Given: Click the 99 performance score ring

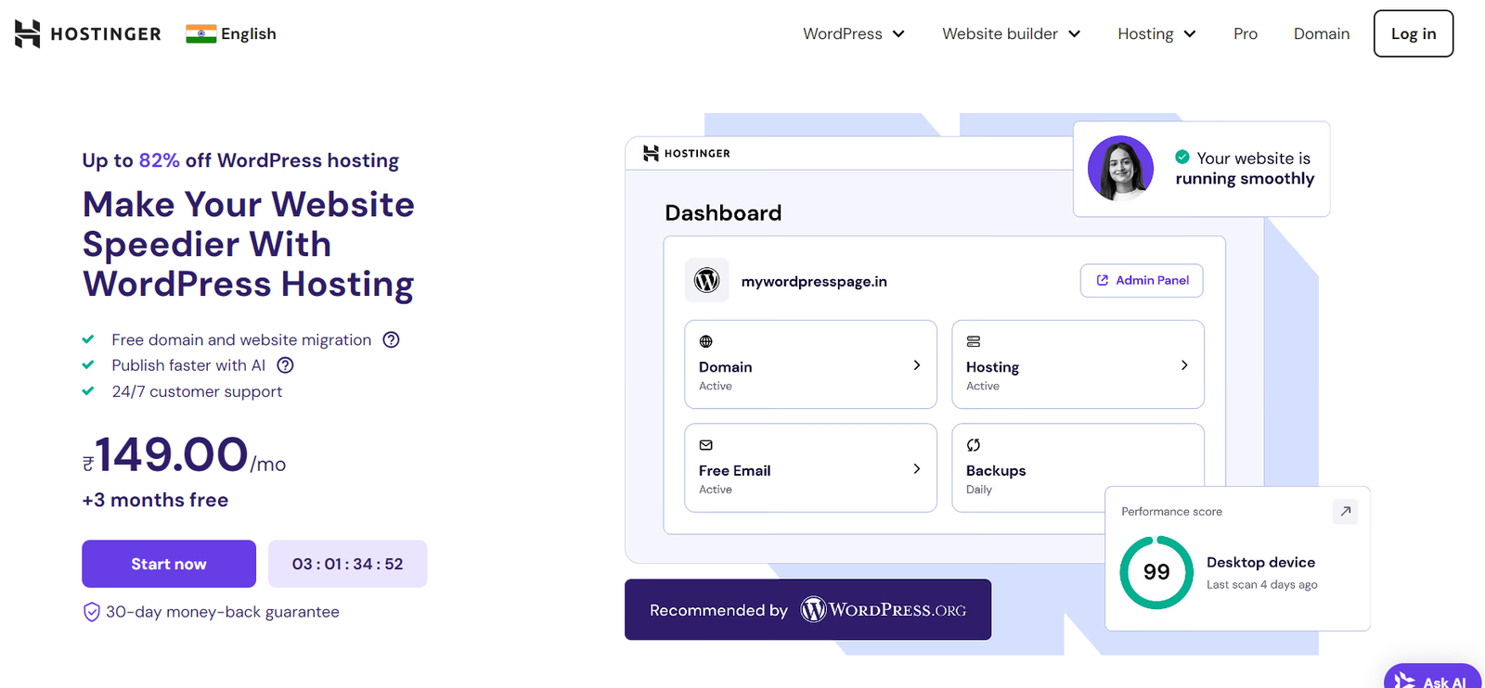Looking at the screenshot, I should coord(1156,572).
